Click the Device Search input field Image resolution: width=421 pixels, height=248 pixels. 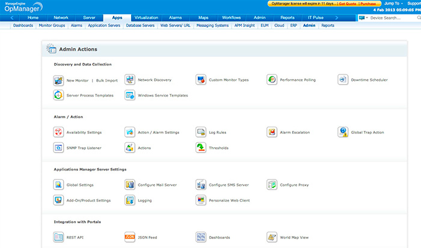tap(393, 18)
